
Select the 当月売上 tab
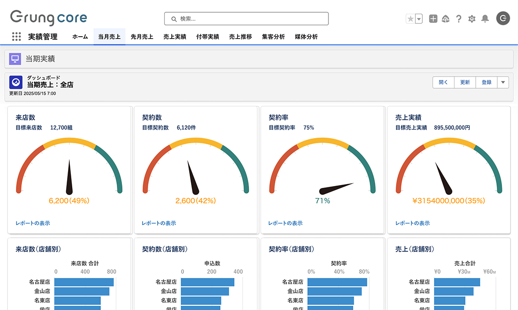click(x=109, y=37)
